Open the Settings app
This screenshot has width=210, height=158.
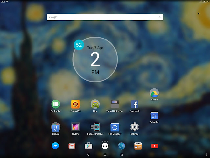click(x=135, y=127)
